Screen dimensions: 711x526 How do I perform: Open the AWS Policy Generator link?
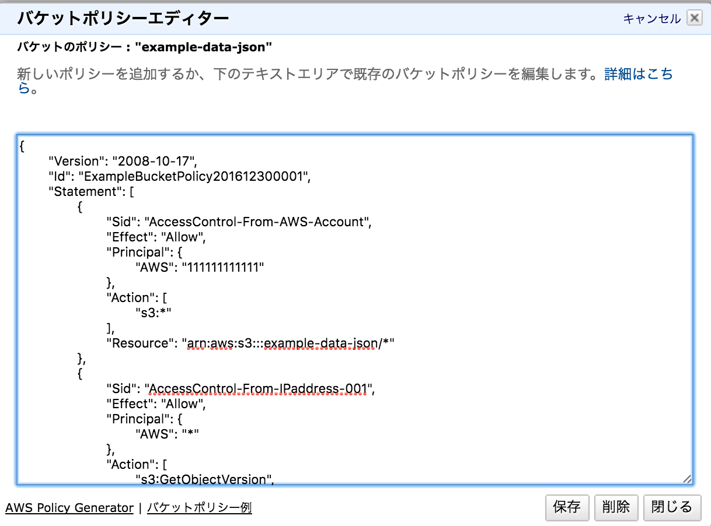[x=69, y=507]
